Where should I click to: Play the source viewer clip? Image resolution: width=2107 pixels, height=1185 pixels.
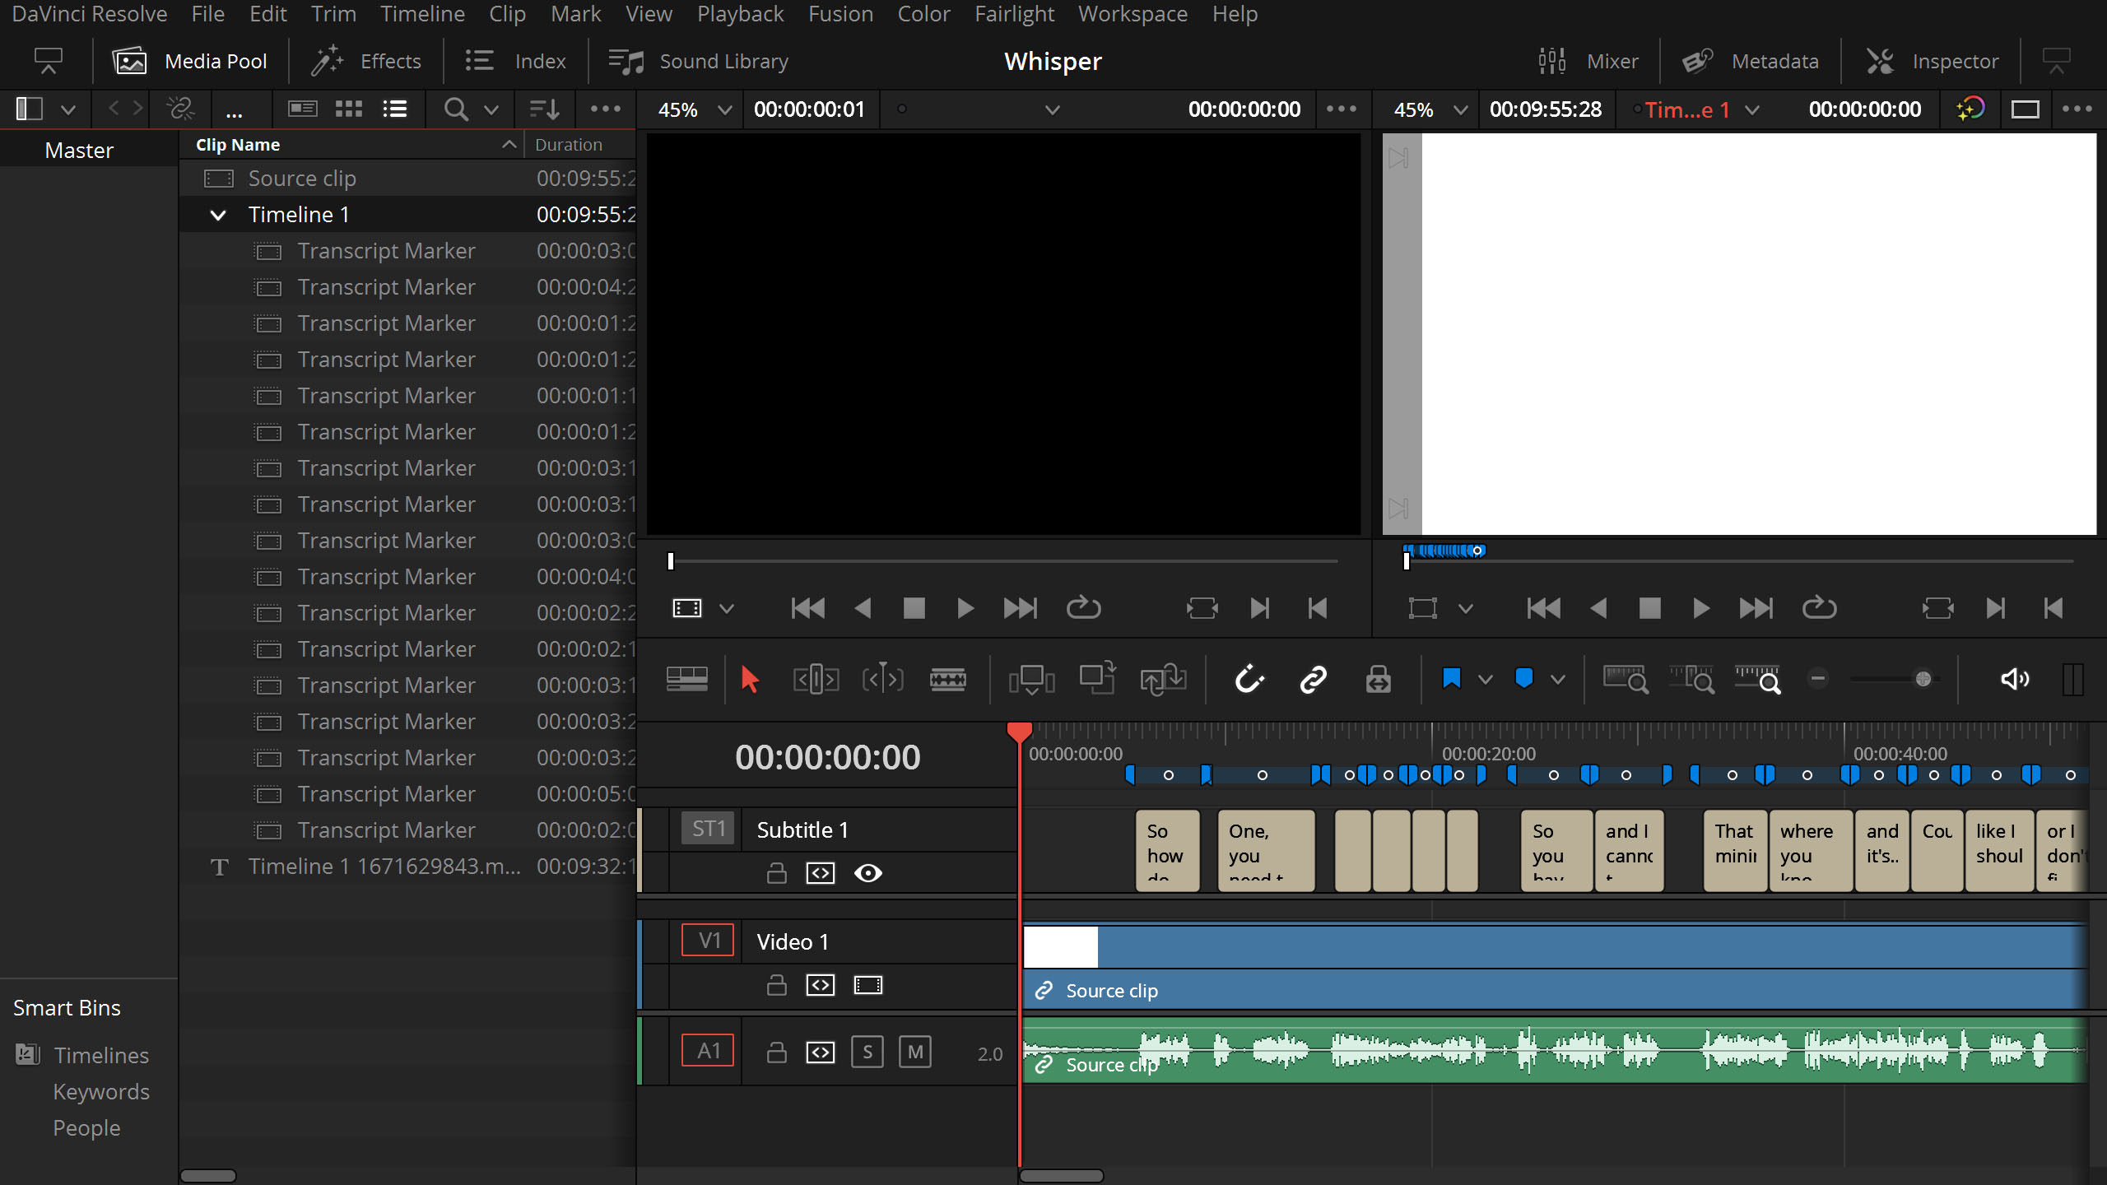tap(965, 608)
